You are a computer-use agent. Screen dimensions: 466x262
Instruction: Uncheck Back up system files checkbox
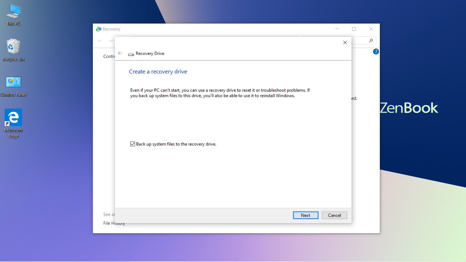tap(133, 144)
